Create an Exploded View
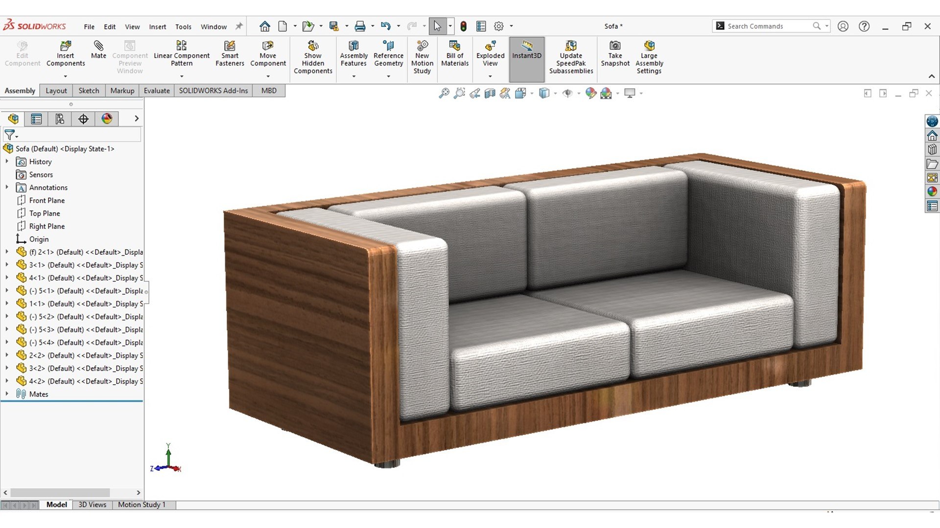 point(490,54)
